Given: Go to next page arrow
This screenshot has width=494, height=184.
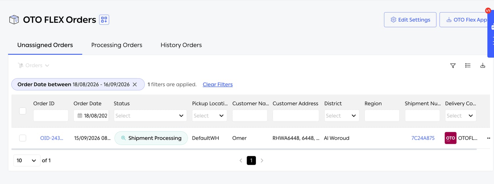Looking at the screenshot, I should [x=262, y=161].
